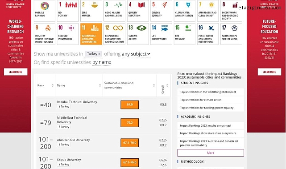The image size is (286, 169).
Task: Click the 84.0 orange score badge
Action: point(130,105)
